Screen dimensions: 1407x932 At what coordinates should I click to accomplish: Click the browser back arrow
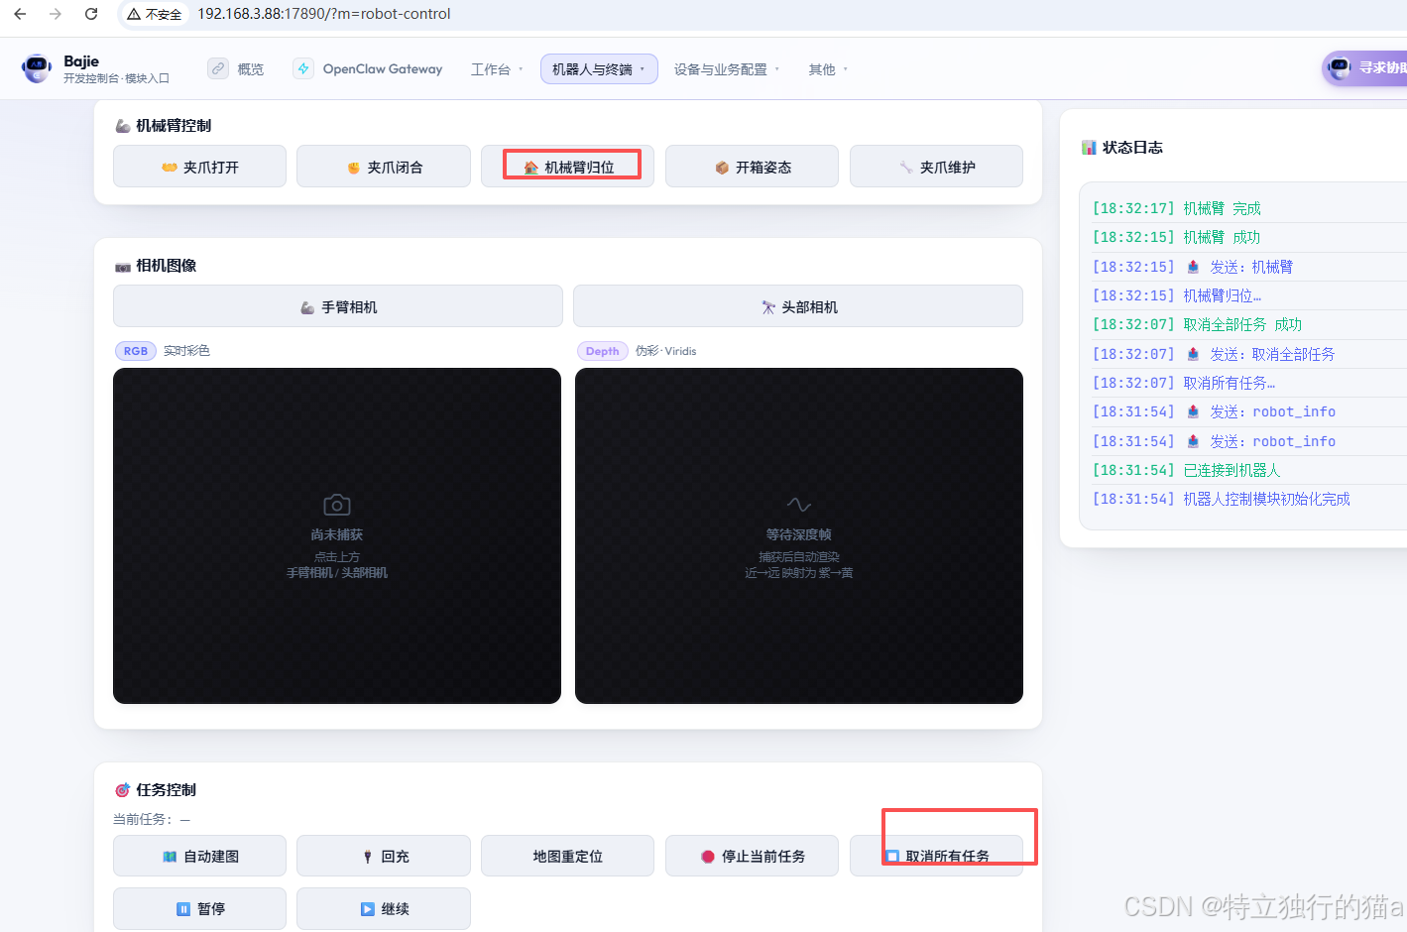[20, 14]
